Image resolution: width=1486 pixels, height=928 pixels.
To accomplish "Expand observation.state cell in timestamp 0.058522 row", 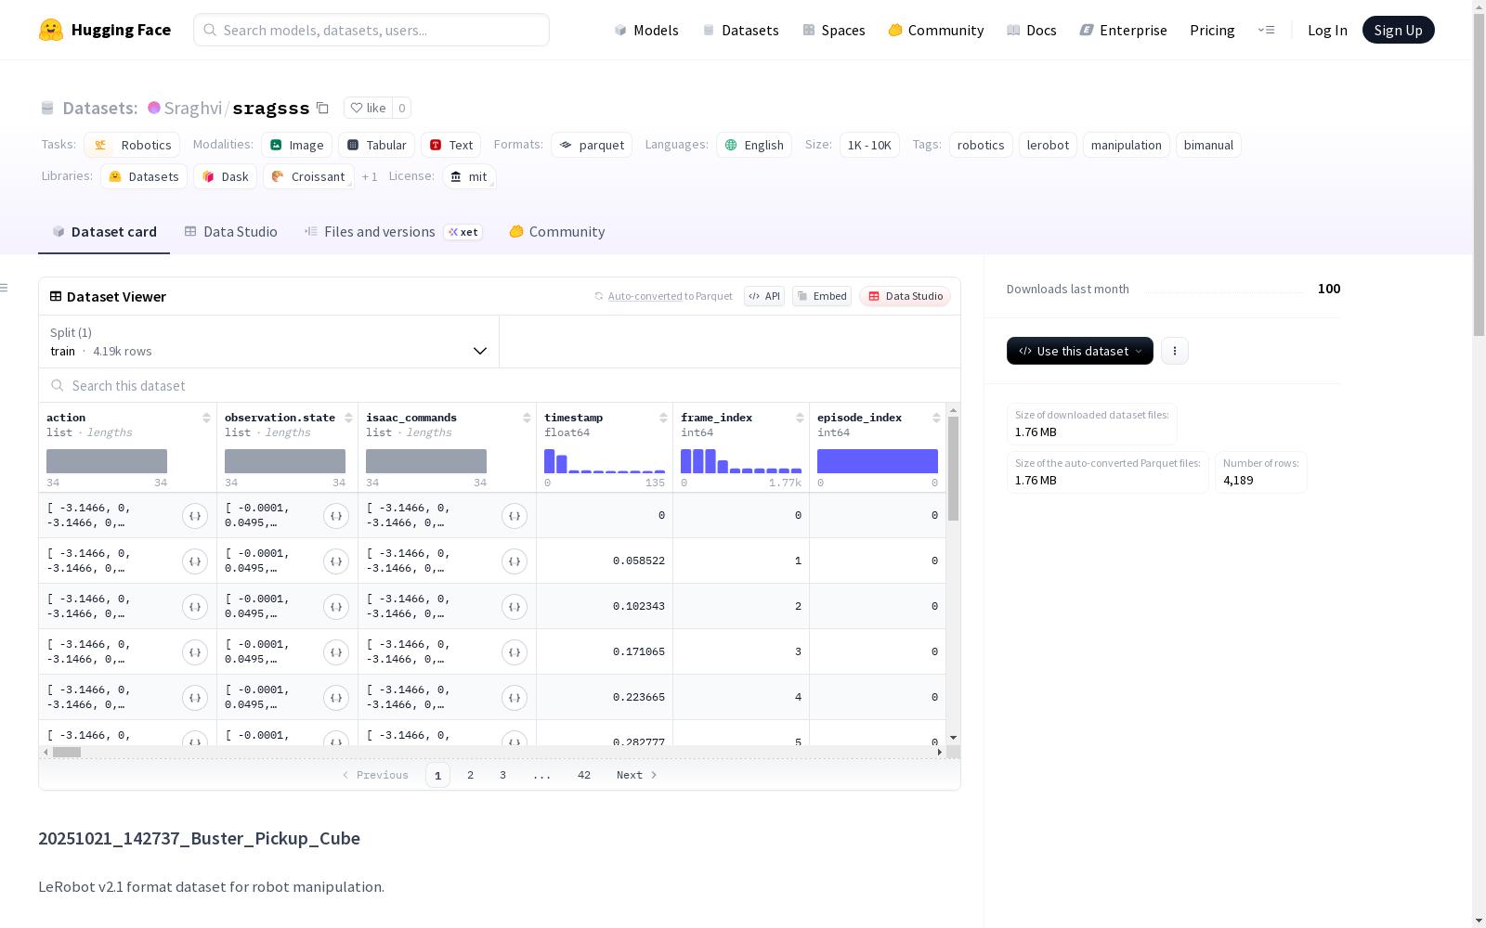I will tap(336, 561).
